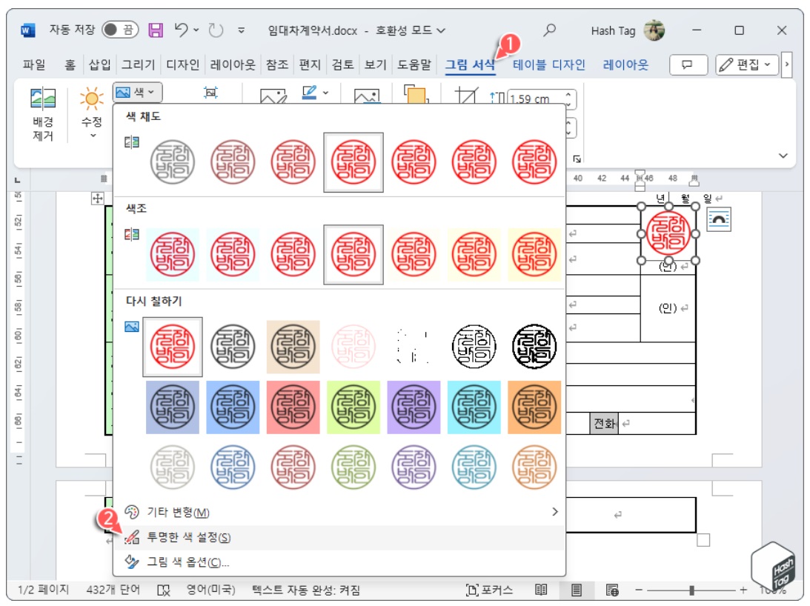810x606 pixels.
Task: Open the search magnifier in title bar
Action: (550, 30)
